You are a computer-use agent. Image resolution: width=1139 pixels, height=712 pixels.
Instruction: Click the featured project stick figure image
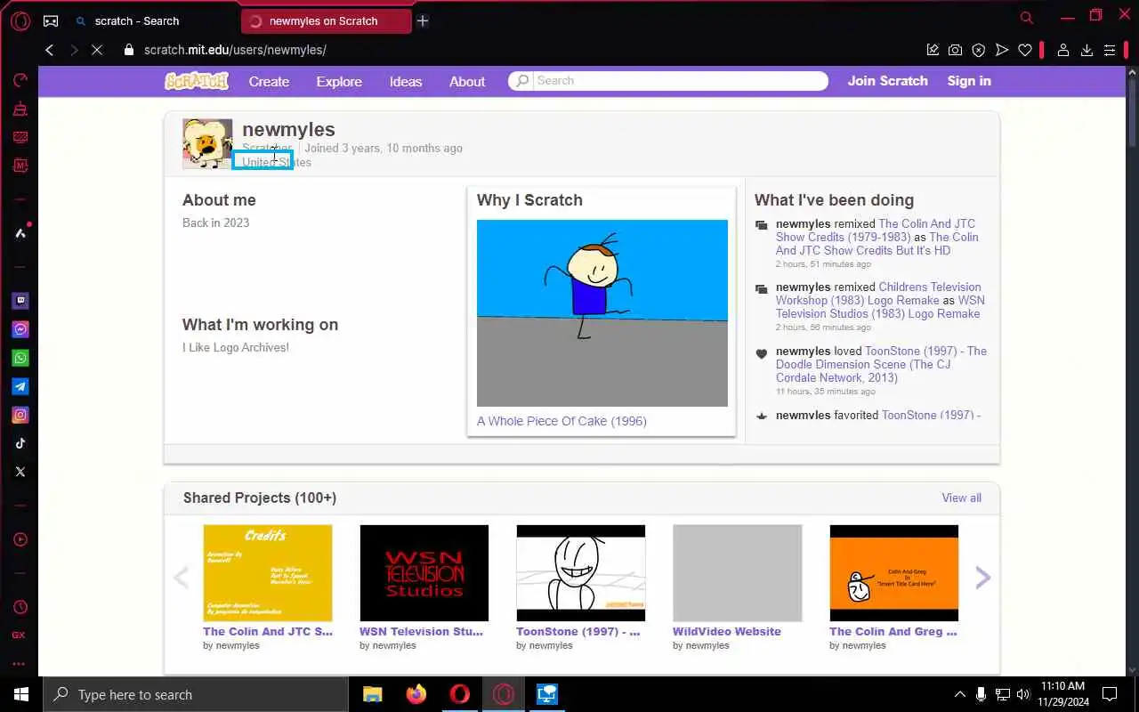[x=602, y=313]
